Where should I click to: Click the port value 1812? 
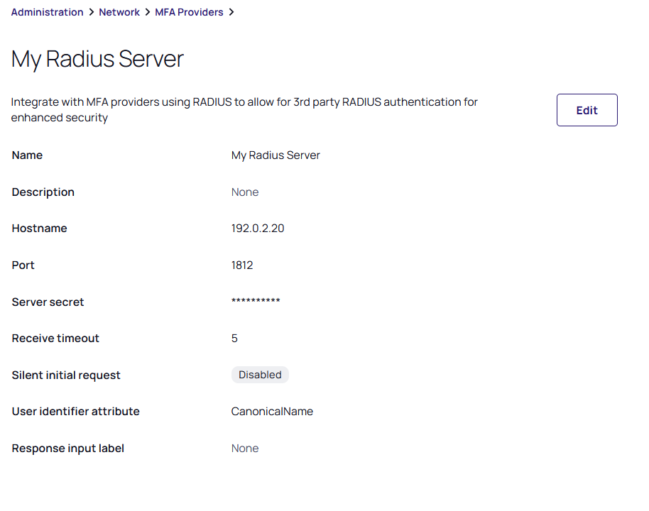tap(242, 265)
